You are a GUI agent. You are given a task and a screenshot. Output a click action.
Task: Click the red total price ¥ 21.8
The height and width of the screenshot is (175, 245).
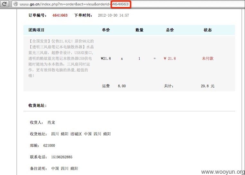point(170,59)
